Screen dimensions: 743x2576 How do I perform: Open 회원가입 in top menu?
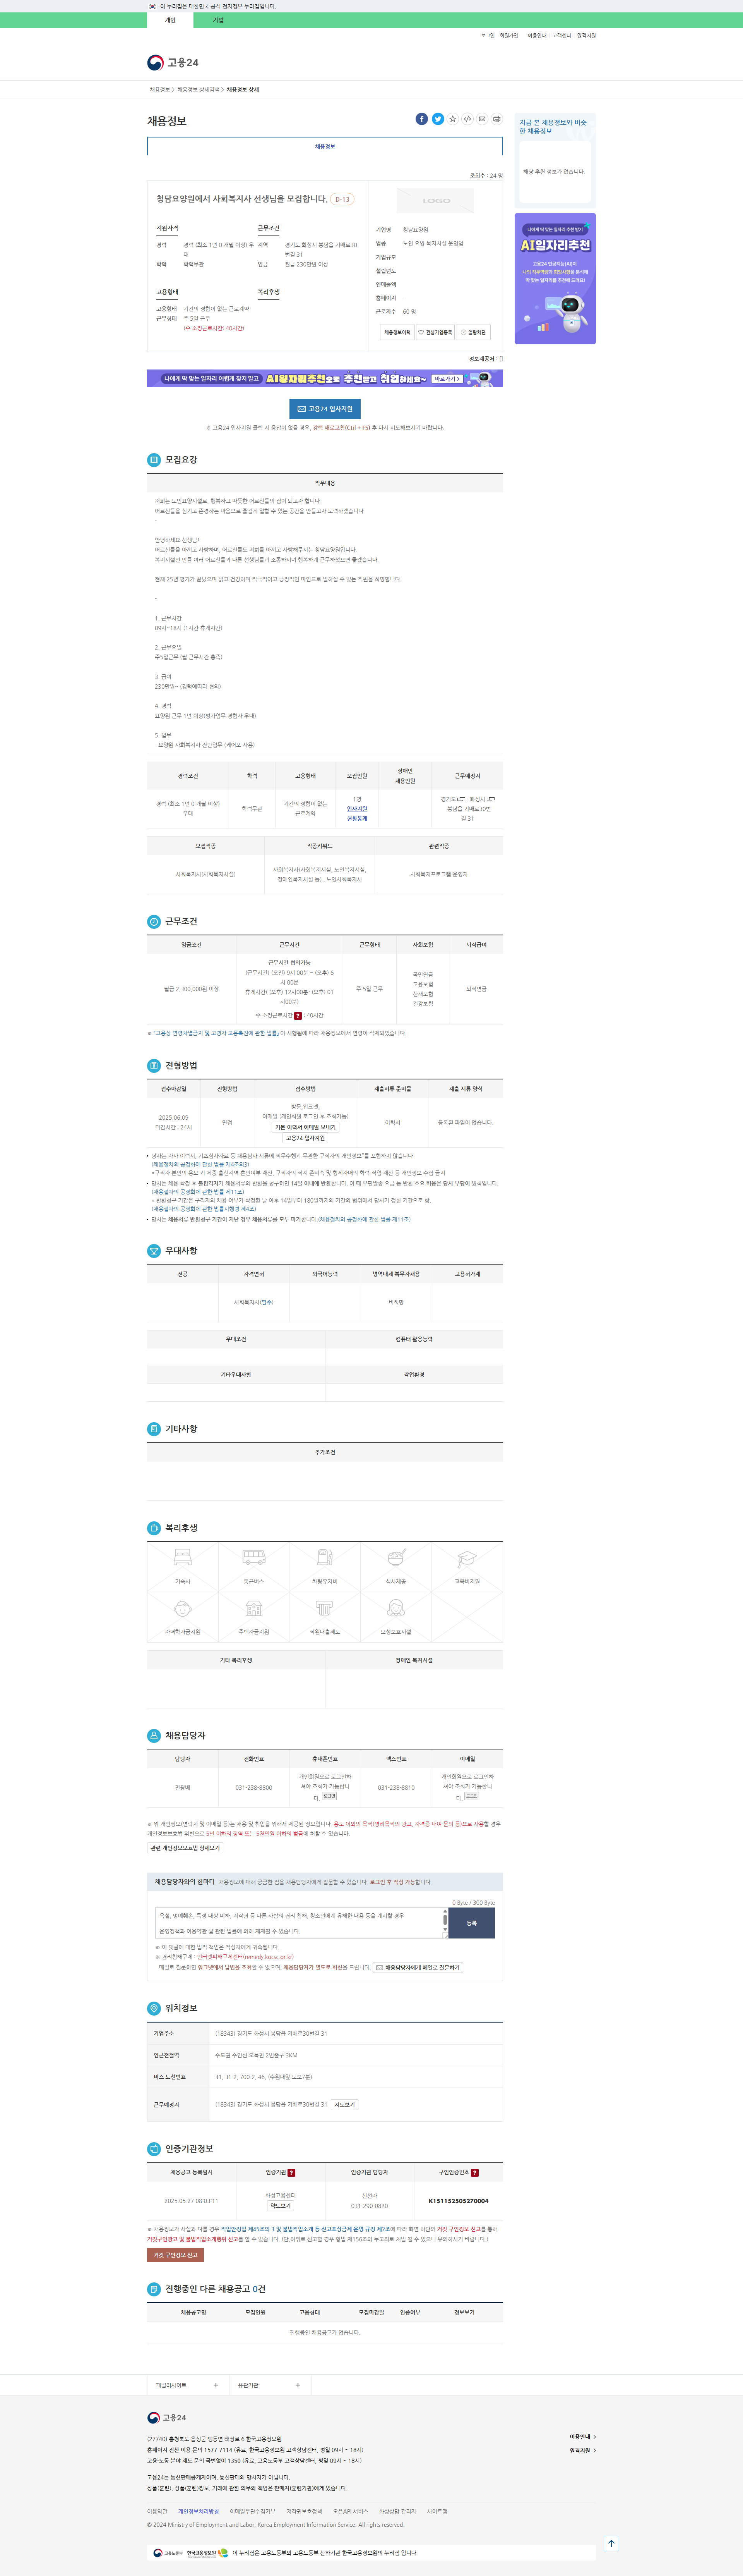point(508,35)
